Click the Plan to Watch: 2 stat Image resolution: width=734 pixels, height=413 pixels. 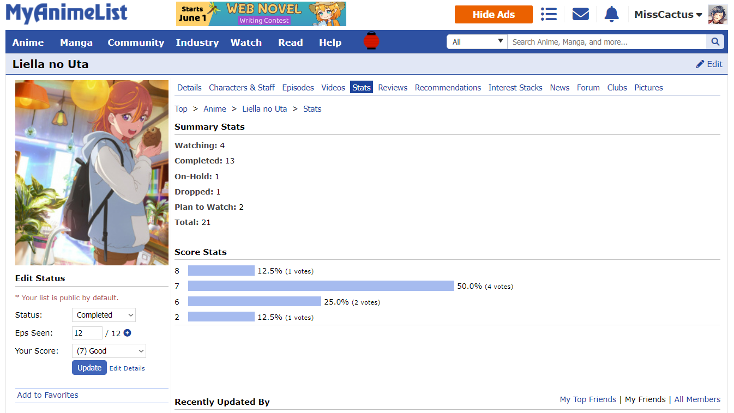pyautogui.click(x=209, y=207)
